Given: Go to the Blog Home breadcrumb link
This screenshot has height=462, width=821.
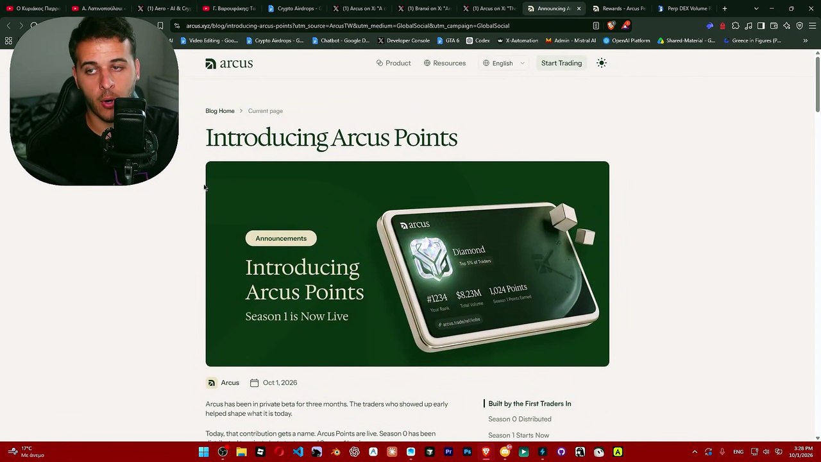Looking at the screenshot, I should pyautogui.click(x=220, y=111).
